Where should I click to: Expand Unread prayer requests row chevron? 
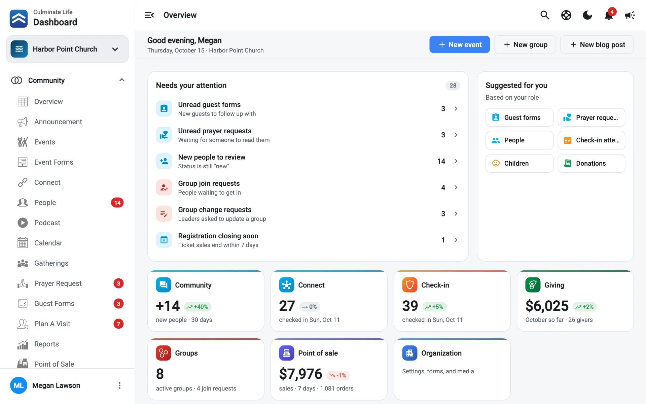[x=456, y=135]
